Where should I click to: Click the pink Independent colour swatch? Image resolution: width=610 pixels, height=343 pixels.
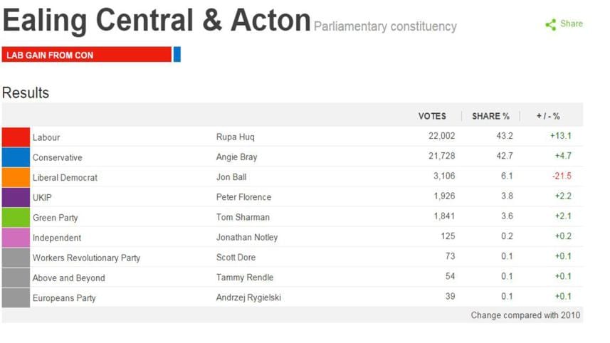coord(16,238)
